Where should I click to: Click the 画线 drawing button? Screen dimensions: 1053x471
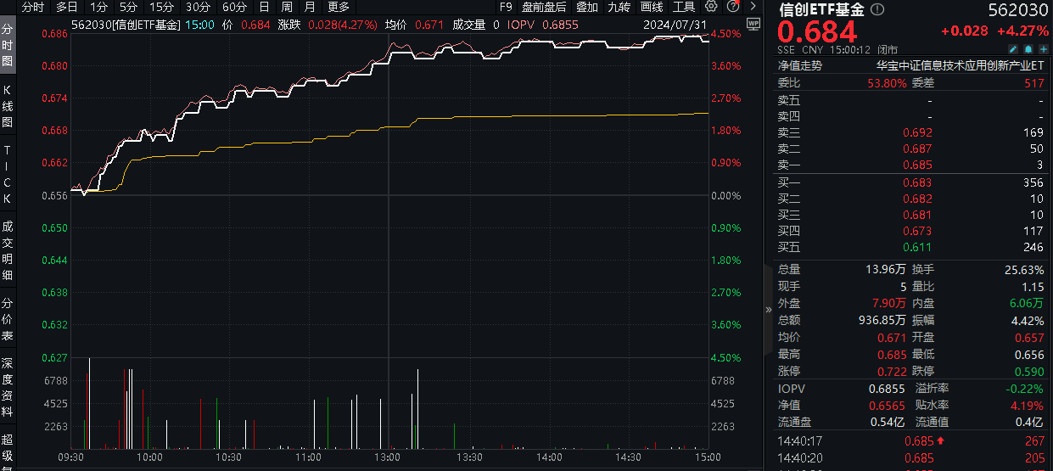(652, 7)
